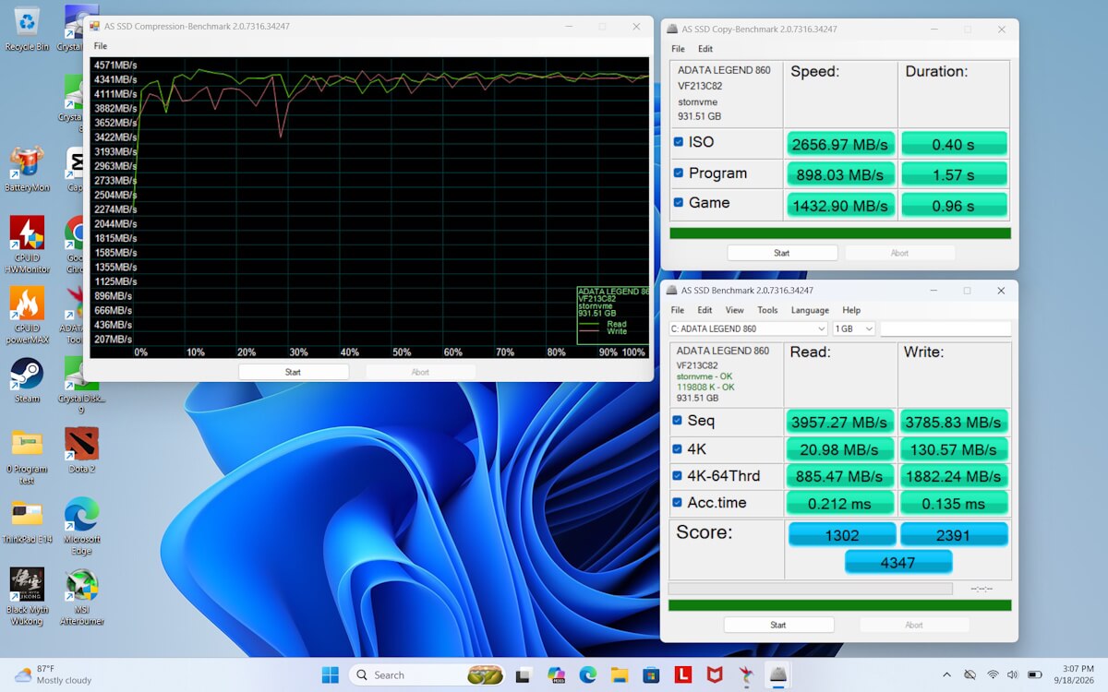Viewport: 1108px width, 692px height.
Task: Open Task View on taskbar
Action: 524,674
